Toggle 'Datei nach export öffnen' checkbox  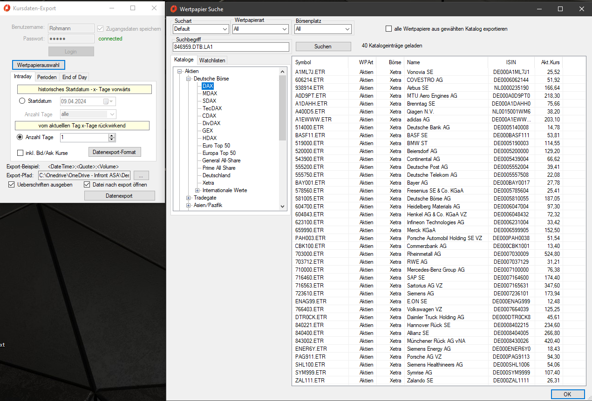[87, 185]
